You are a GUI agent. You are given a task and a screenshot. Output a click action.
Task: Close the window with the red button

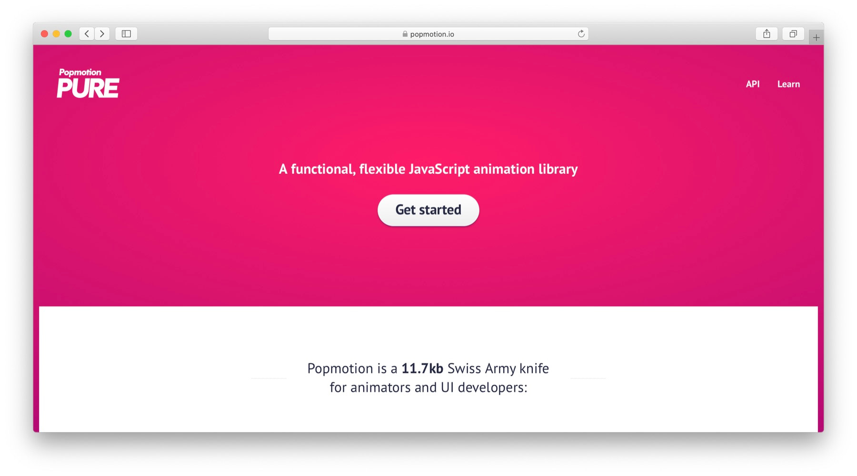coord(44,34)
